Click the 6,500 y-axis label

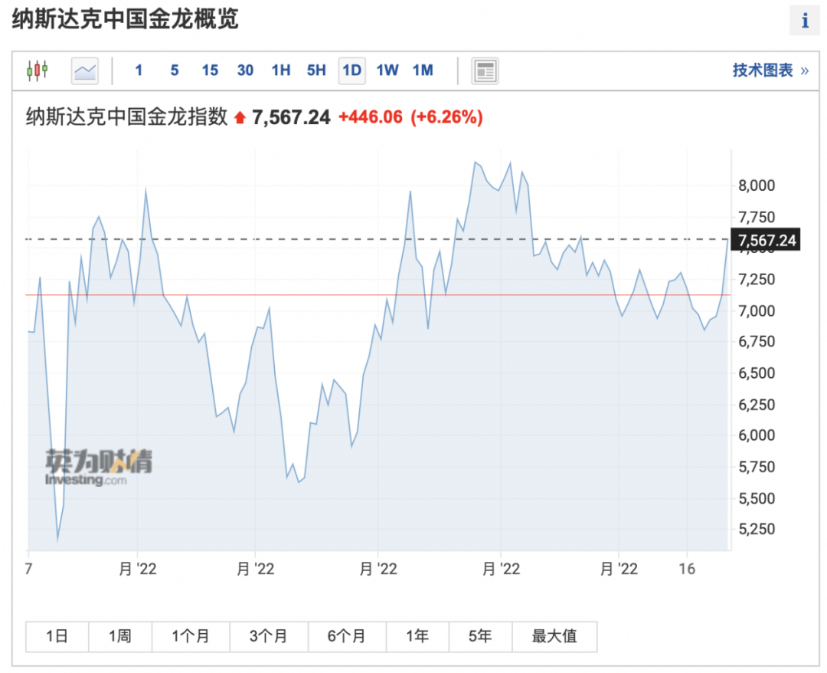pyautogui.click(x=757, y=373)
